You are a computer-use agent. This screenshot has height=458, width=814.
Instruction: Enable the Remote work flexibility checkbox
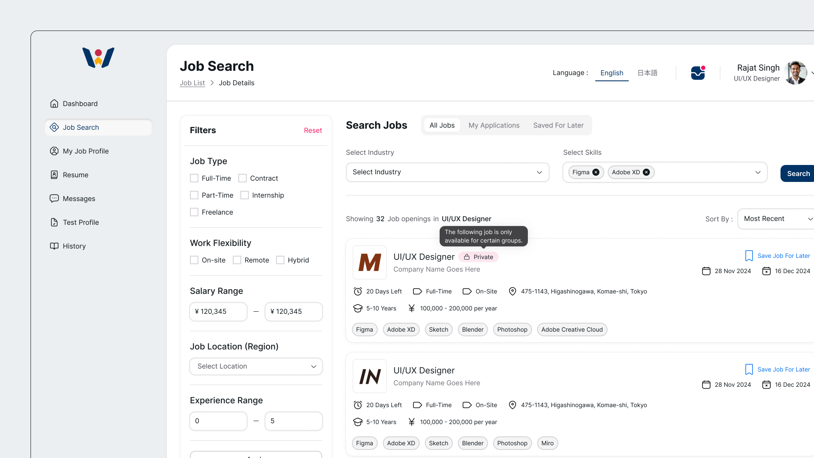pos(237,260)
